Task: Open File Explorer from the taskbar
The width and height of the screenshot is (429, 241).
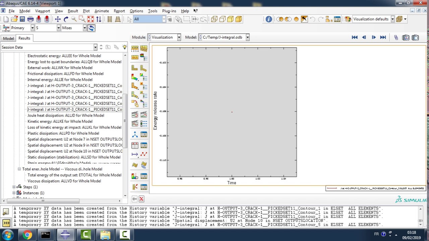Action: pos(105,235)
